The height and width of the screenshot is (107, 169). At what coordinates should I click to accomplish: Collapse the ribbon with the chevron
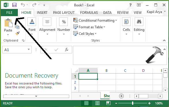pyautogui.click(x=164, y=40)
